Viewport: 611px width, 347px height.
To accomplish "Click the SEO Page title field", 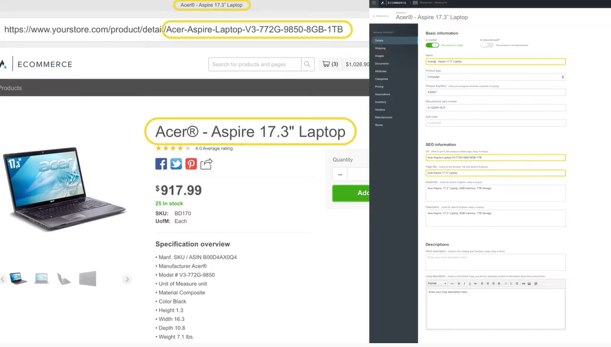I will pos(495,173).
